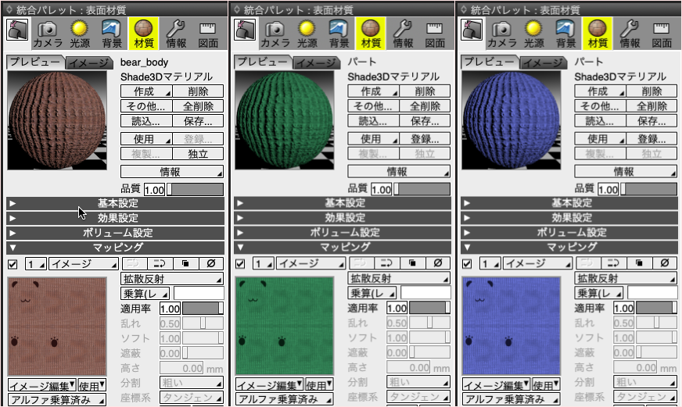This screenshot has height=407, width=682.
Task: Switch to イメージ tab in the bear_body panel
Action: pyautogui.click(x=88, y=63)
